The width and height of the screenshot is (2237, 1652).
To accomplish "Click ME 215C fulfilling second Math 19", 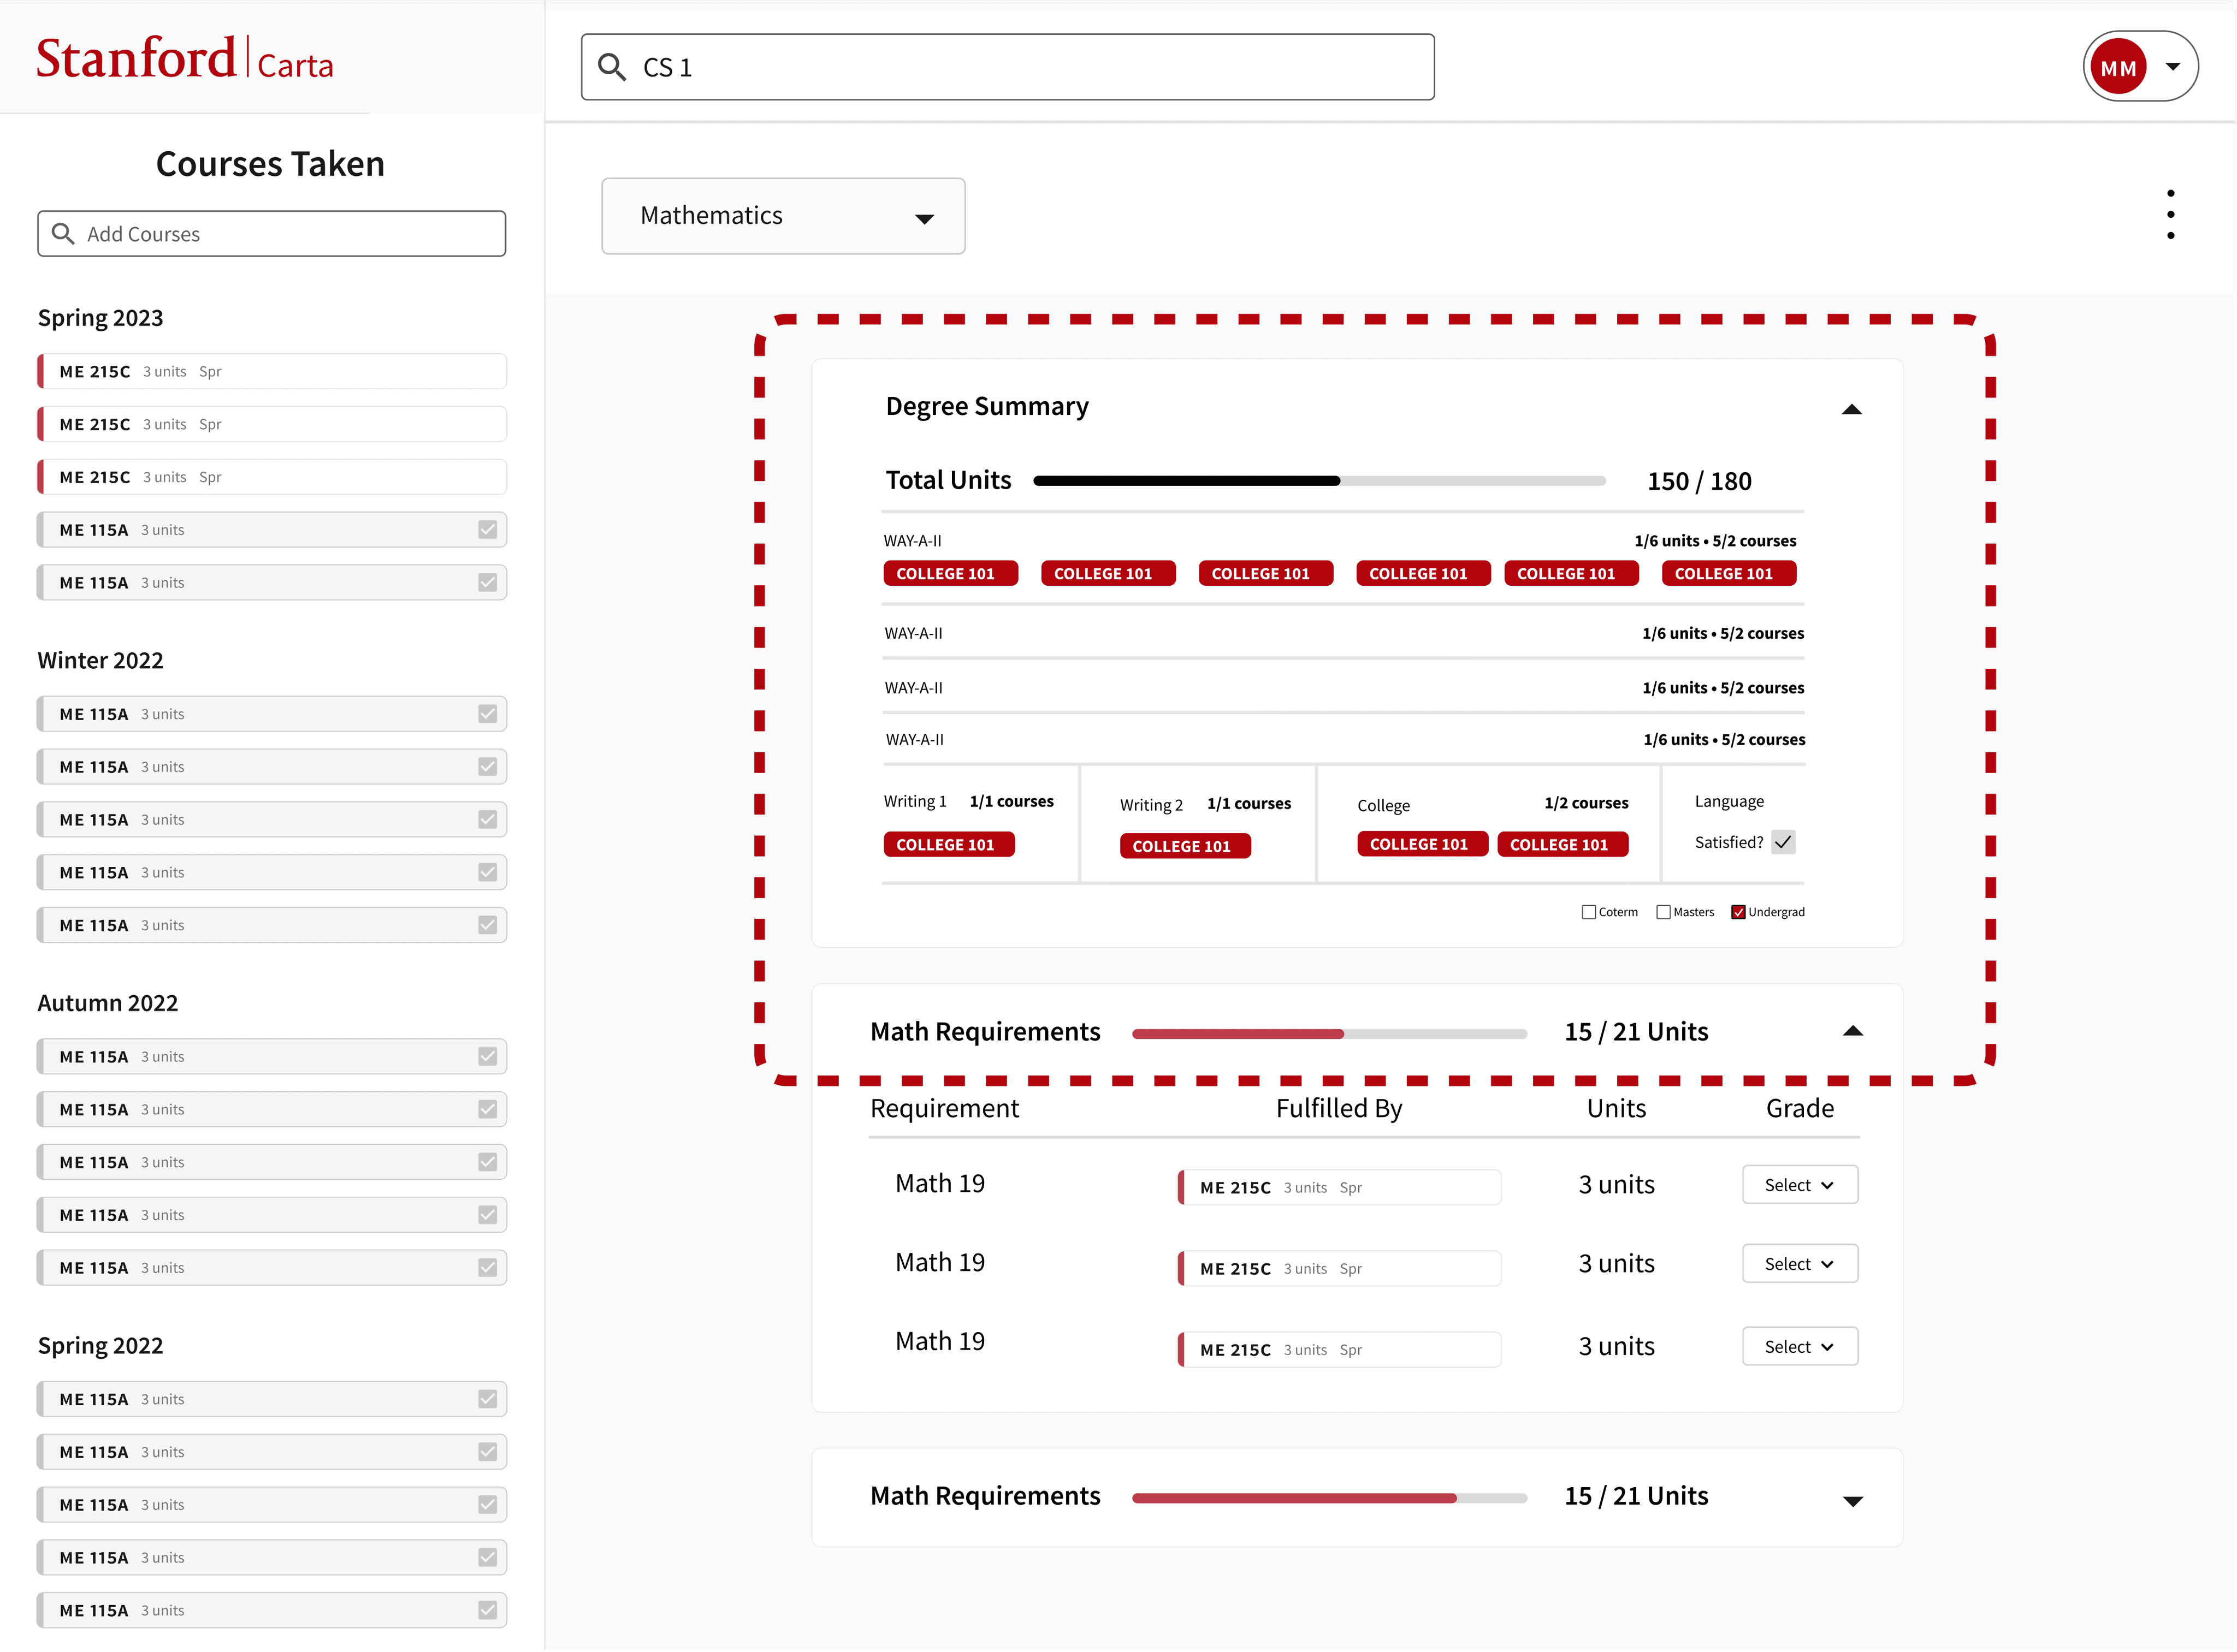I will [1339, 1268].
